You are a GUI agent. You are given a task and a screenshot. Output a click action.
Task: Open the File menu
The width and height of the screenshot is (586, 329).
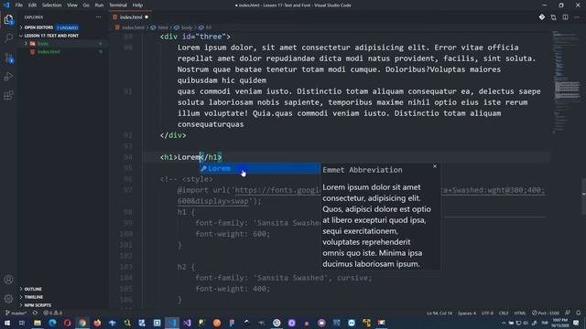18,5
